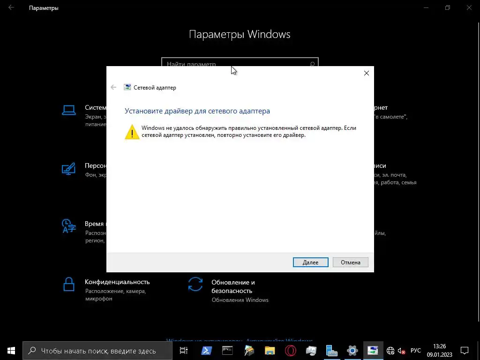Open Task View from taskbar
The image size is (480, 360).
[x=184, y=351]
